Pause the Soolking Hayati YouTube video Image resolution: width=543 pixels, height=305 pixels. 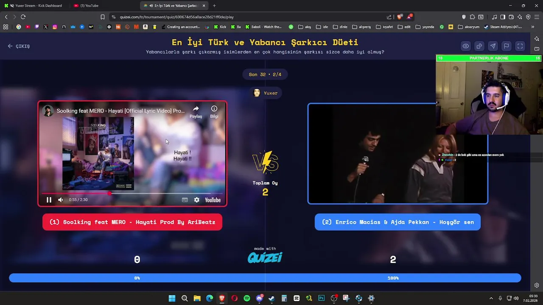tap(49, 200)
